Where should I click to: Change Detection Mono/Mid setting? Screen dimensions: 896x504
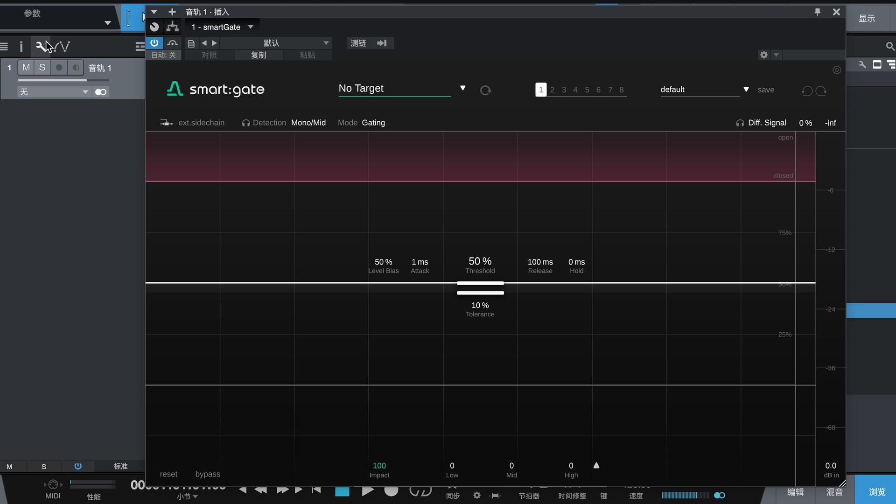click(x=308, y=123)
